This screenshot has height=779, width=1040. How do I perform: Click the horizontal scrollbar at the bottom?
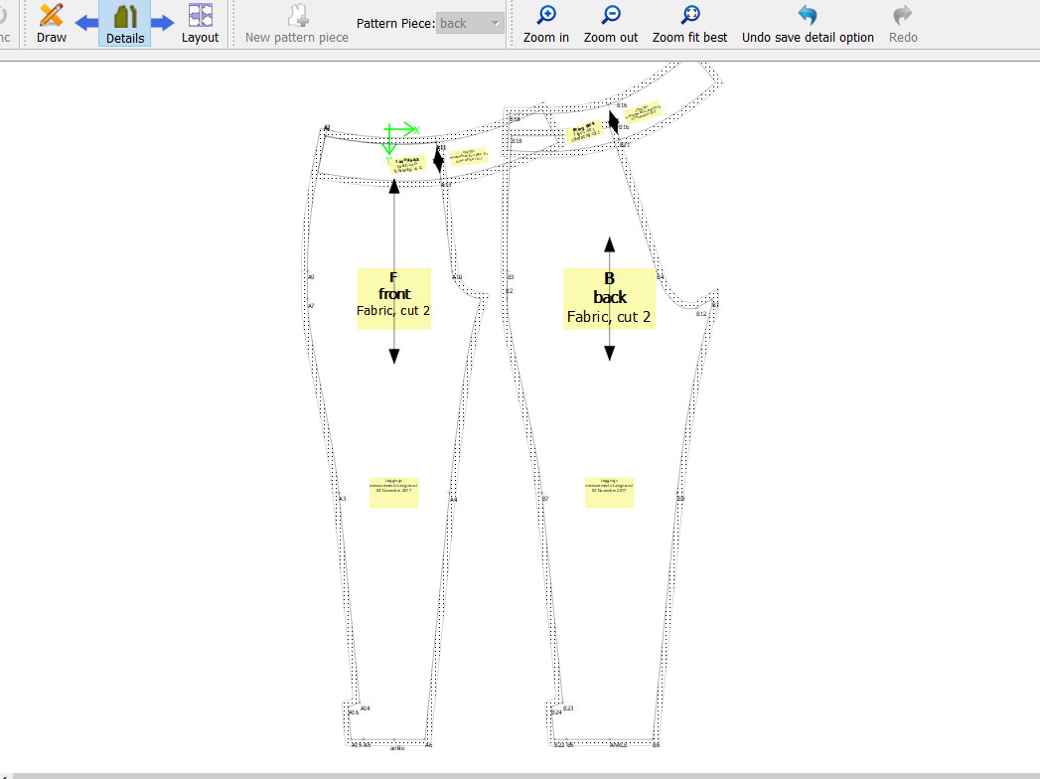coord(520,775)
